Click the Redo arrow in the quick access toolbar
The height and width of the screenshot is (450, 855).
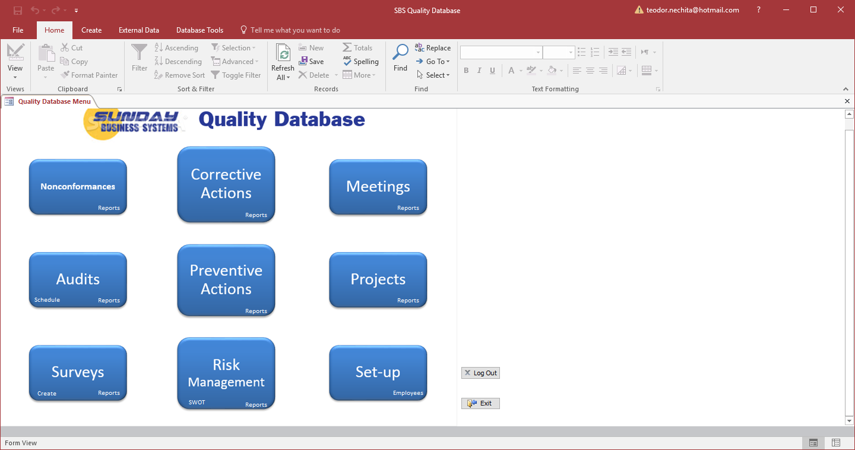coord(56,10)
